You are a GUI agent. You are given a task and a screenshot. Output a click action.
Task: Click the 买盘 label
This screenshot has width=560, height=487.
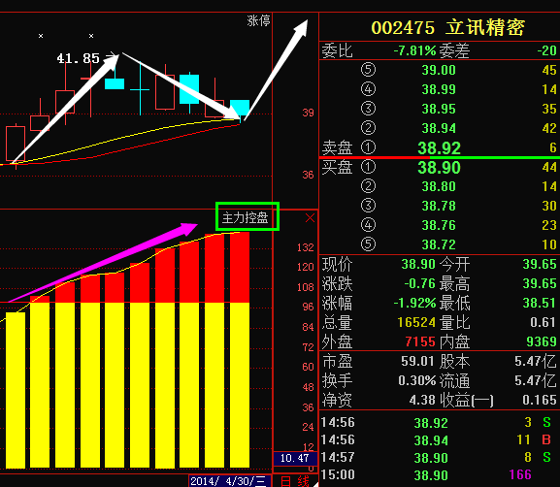[337, 167]
